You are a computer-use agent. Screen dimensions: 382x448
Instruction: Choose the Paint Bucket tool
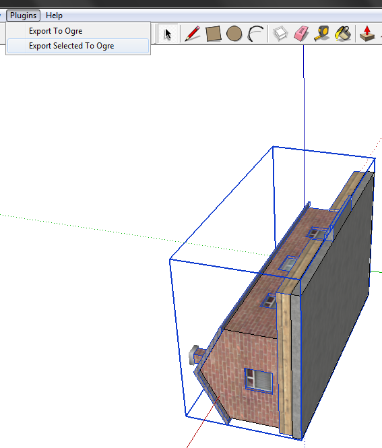343,34
